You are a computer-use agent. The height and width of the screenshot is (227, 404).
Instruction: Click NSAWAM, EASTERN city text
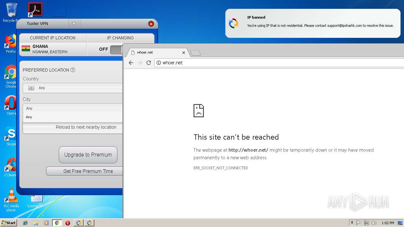[x=50, y=52]
